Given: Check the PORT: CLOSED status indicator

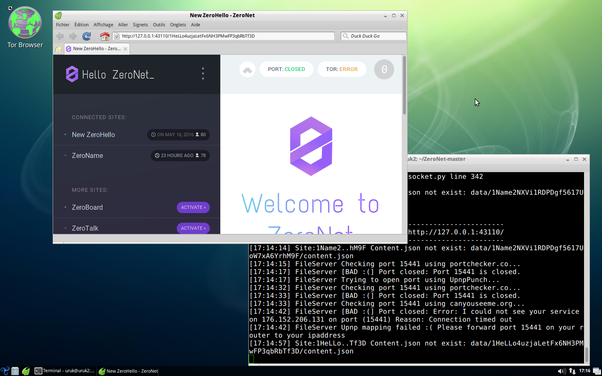Looking at the screenshot, I should pos(286,69).
